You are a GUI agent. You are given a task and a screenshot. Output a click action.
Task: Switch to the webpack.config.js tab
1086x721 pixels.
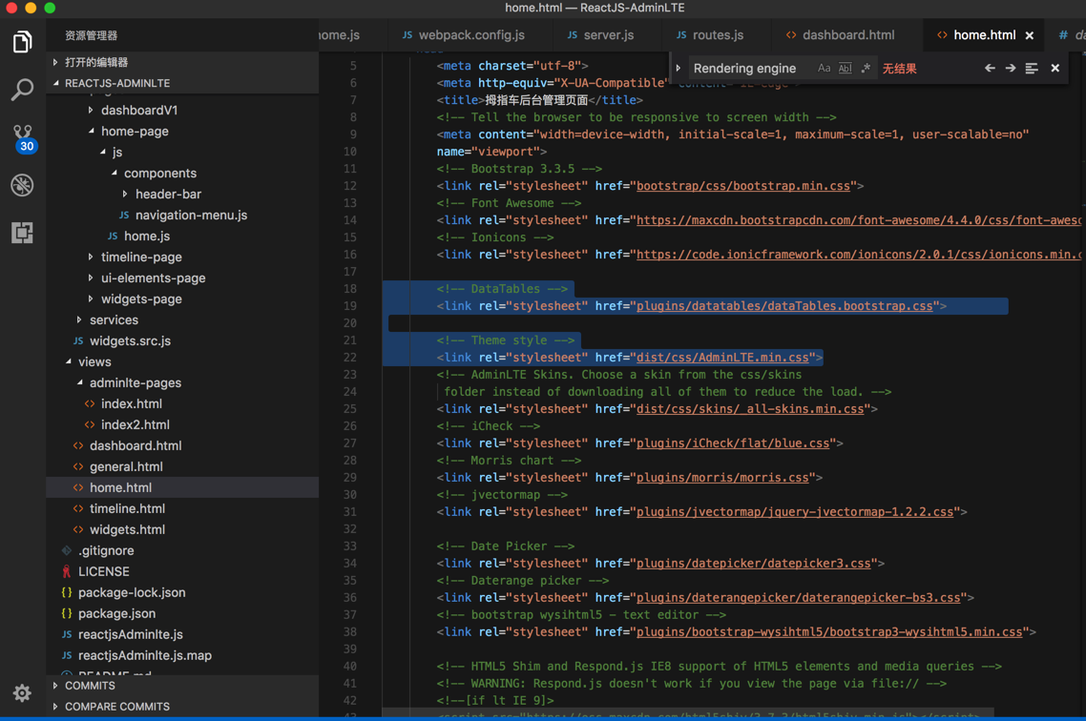coord(470,35)
